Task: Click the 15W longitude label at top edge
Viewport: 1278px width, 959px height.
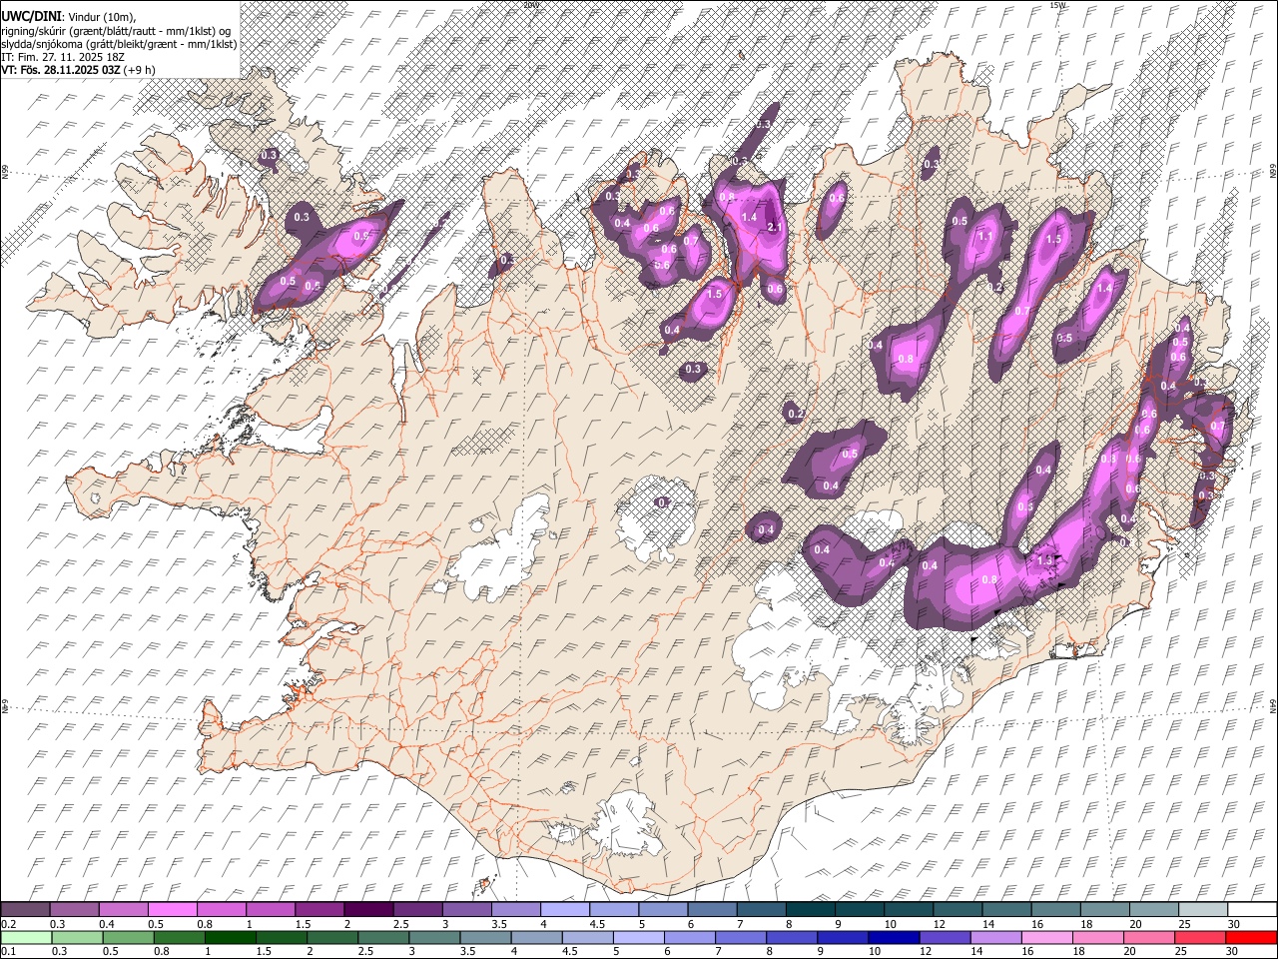Action: [x=1058, y=5]
